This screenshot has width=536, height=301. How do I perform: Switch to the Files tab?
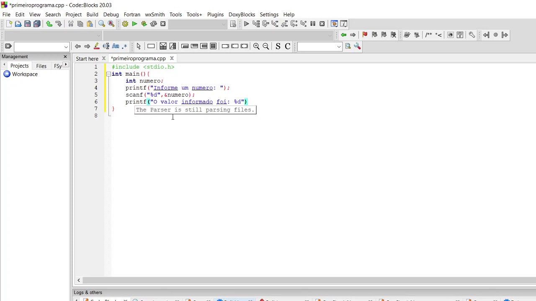click(41, 66)
